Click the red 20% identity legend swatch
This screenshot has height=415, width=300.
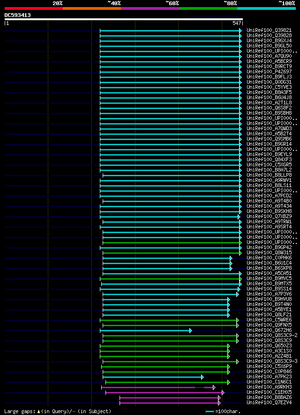34,8
